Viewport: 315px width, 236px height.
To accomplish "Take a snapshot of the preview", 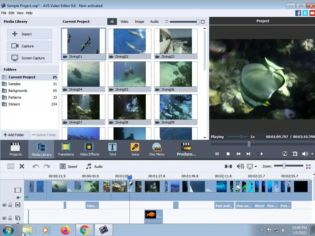I will (x=294, y=154).
